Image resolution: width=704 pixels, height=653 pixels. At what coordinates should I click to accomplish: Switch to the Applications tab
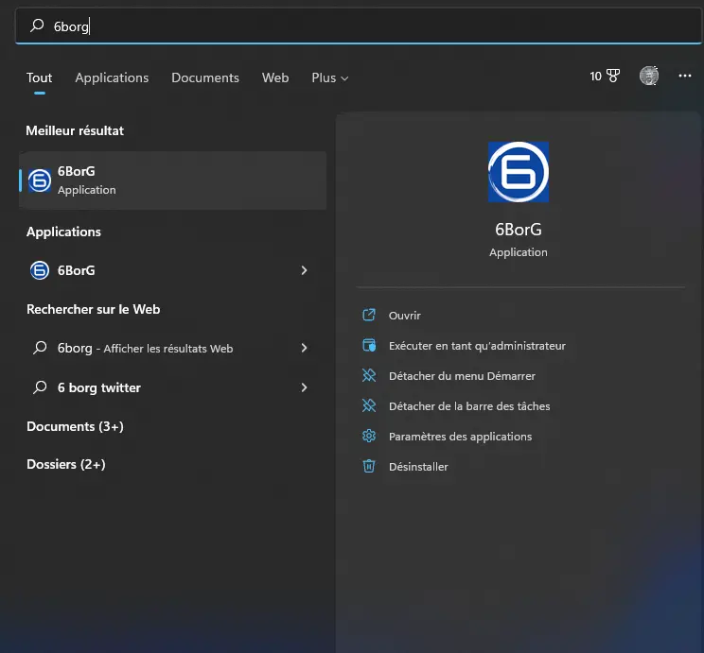112,77
